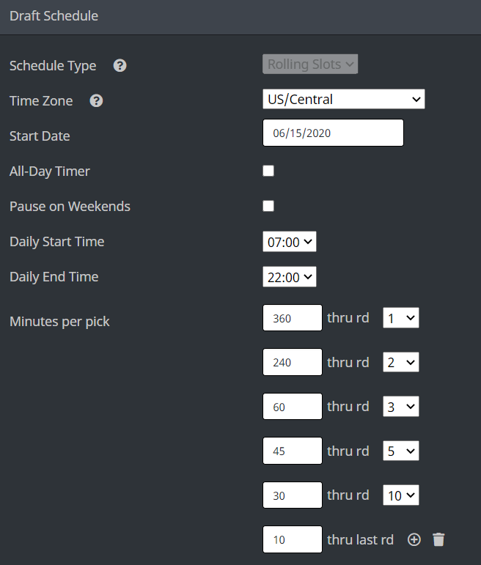Open the Daily End Time dropdown
This screenshot has height=565, width=481.
coord(290,277)
